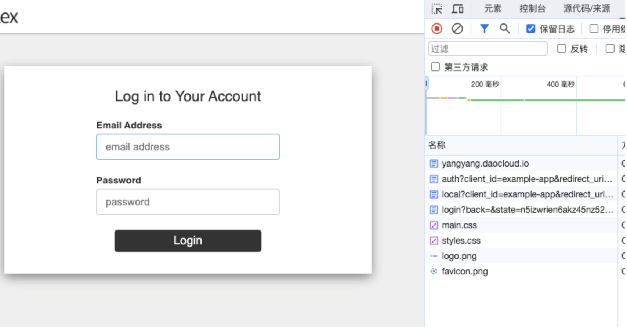Toggle the device toolbar icon

457,9
